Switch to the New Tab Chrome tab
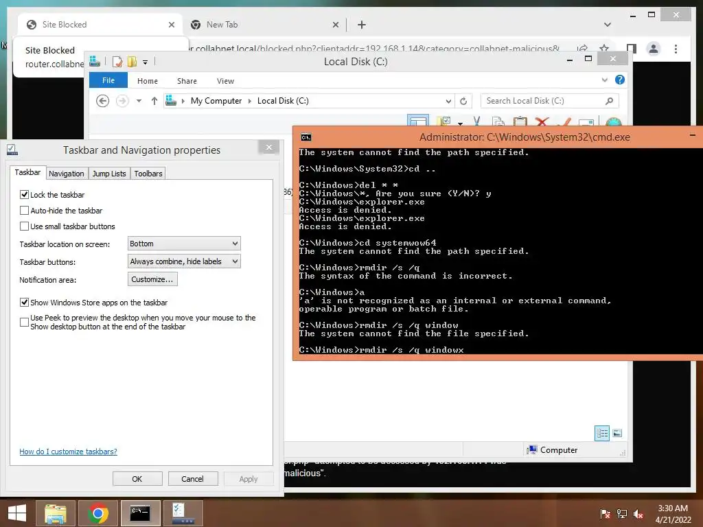This screenshot has height=527, width=703. tap(264, 25)
